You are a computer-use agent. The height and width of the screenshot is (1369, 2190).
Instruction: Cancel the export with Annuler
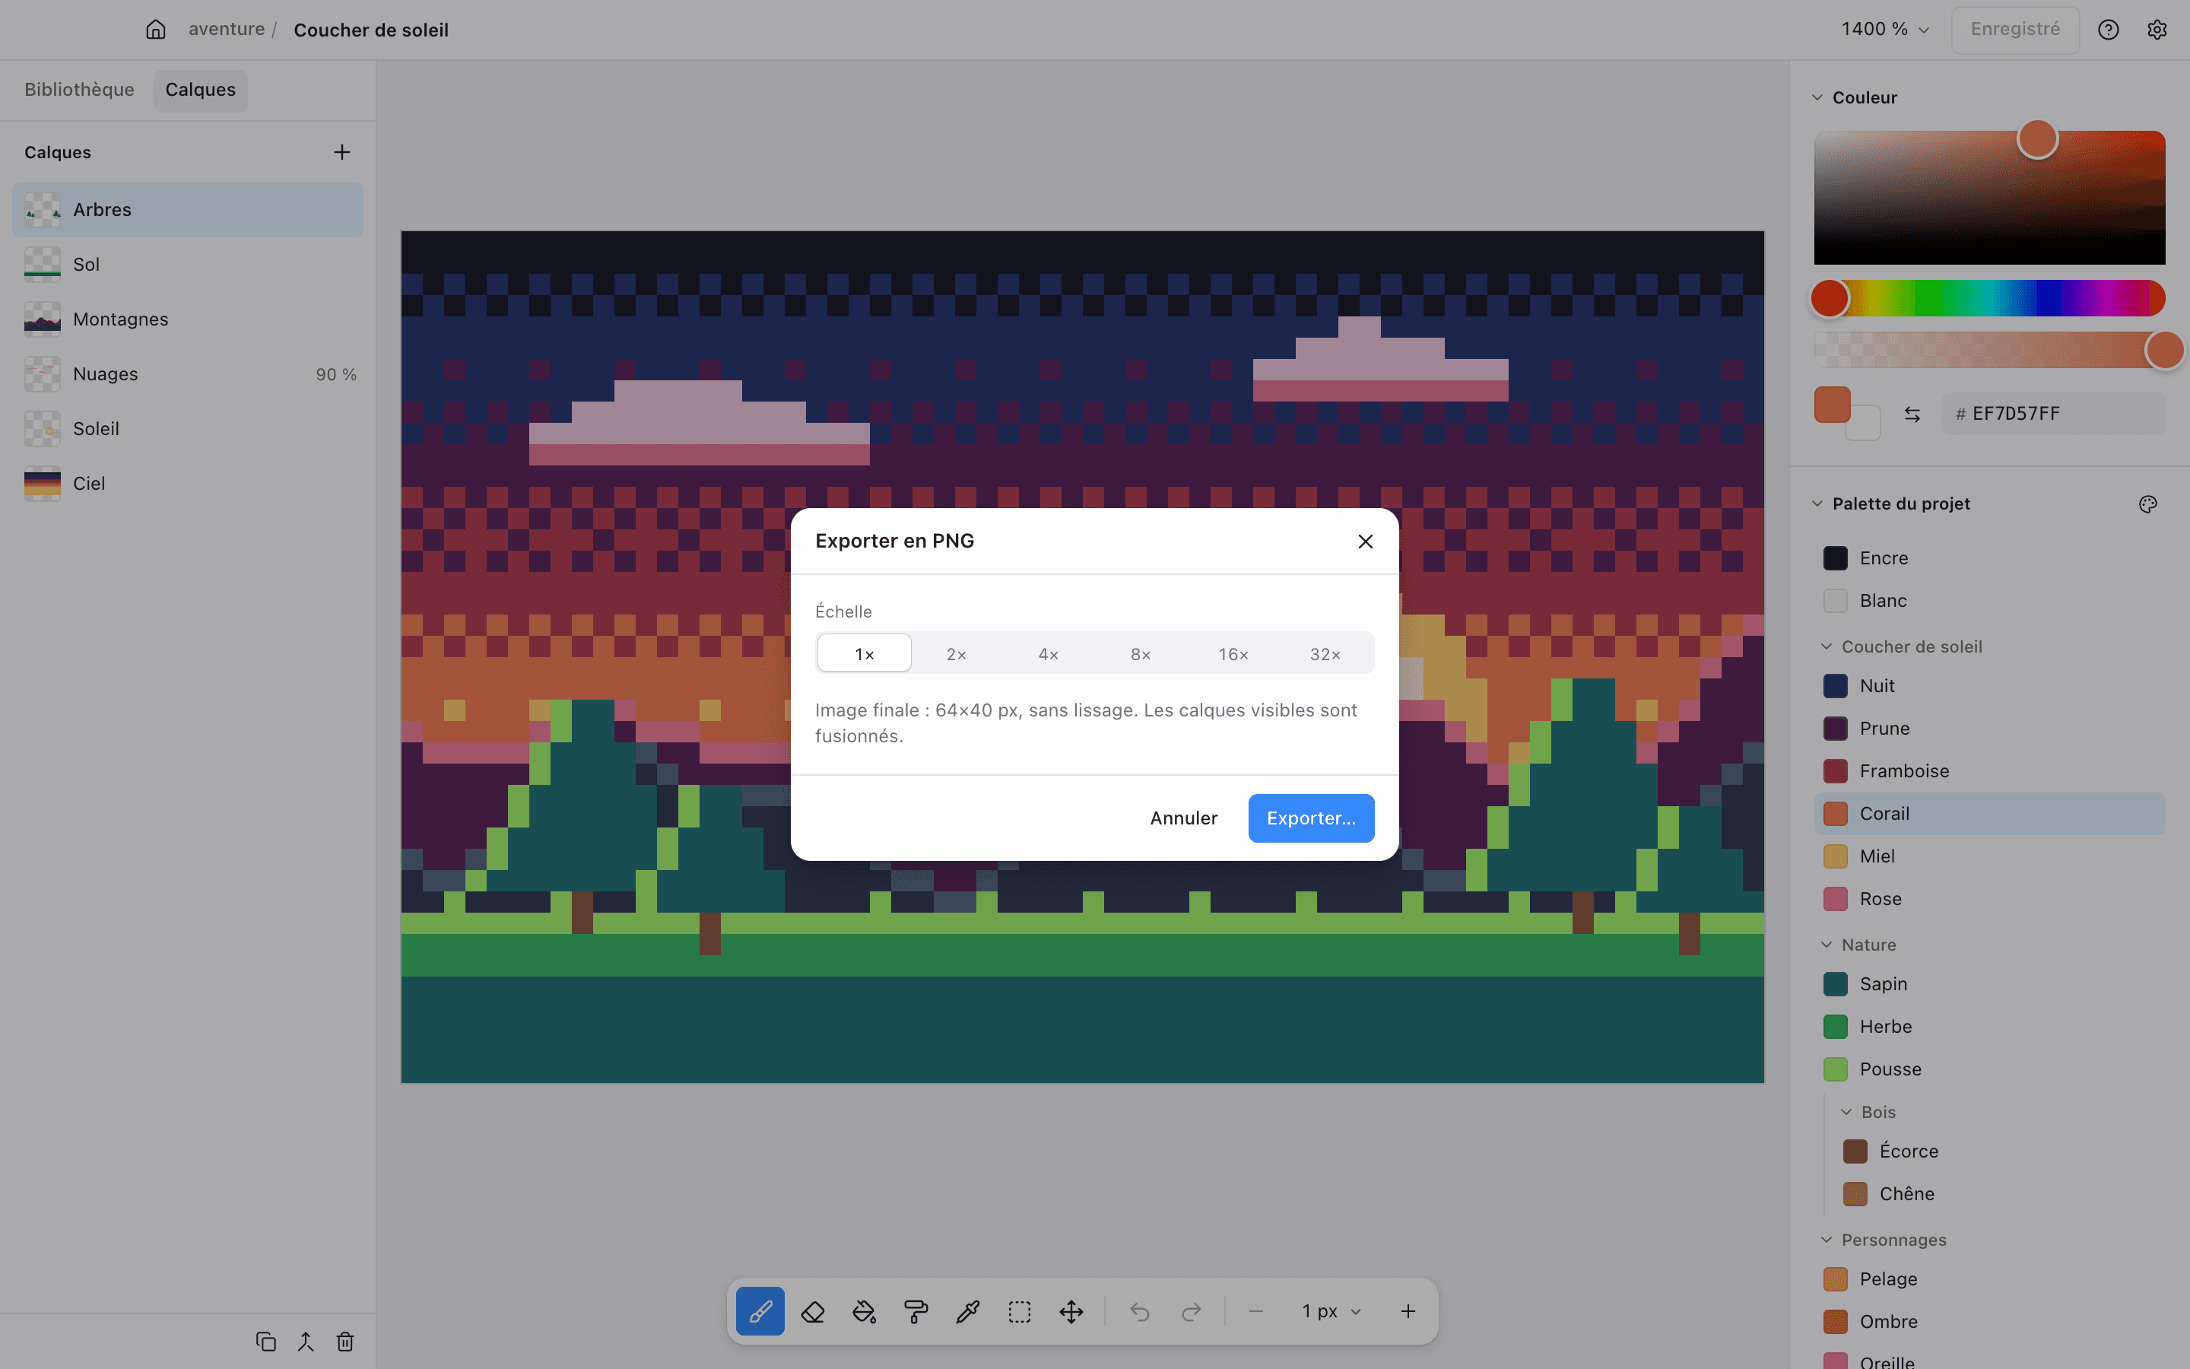tap(1184, 818)
